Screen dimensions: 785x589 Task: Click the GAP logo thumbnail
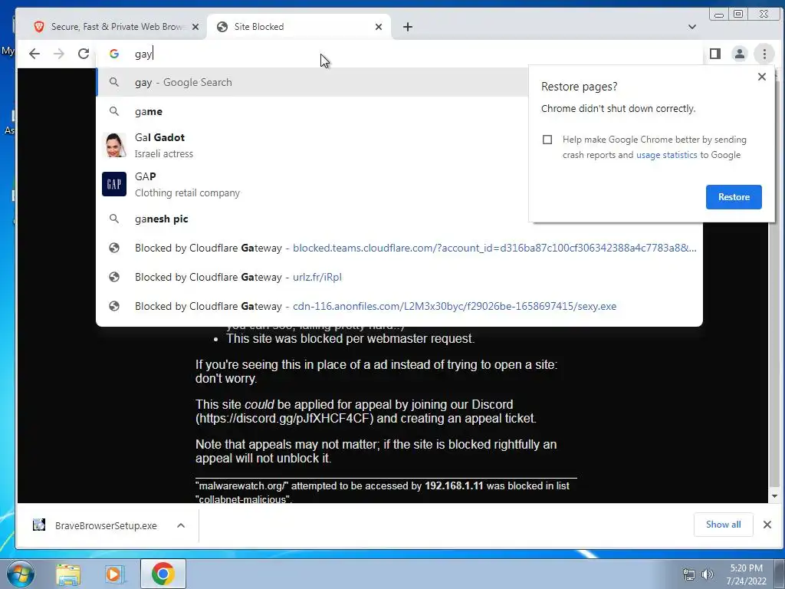[114, 184]
